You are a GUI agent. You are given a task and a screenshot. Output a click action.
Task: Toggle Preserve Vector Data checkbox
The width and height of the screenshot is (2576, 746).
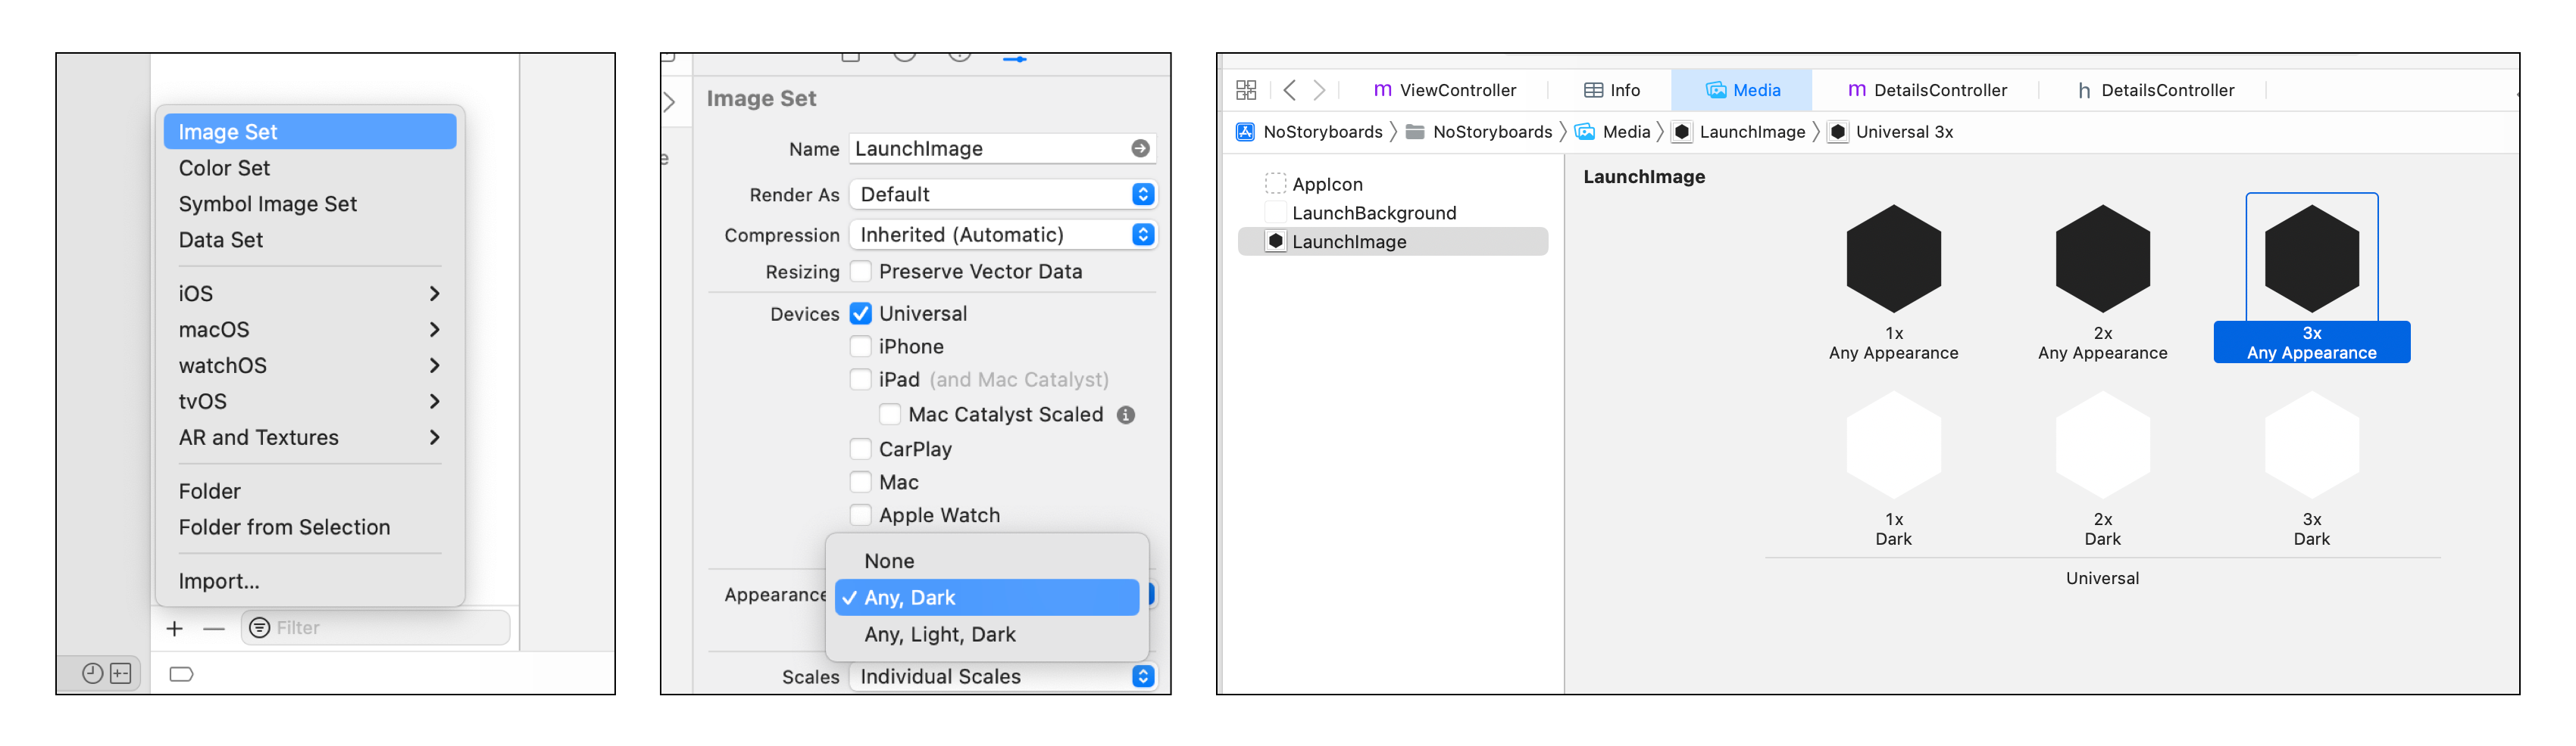click(x=860, y=272)
